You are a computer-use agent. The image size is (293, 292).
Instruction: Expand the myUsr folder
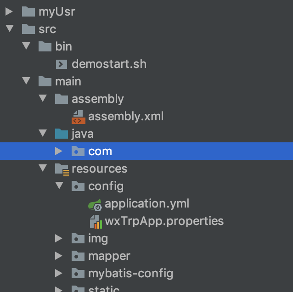click(x=9, y=11)
